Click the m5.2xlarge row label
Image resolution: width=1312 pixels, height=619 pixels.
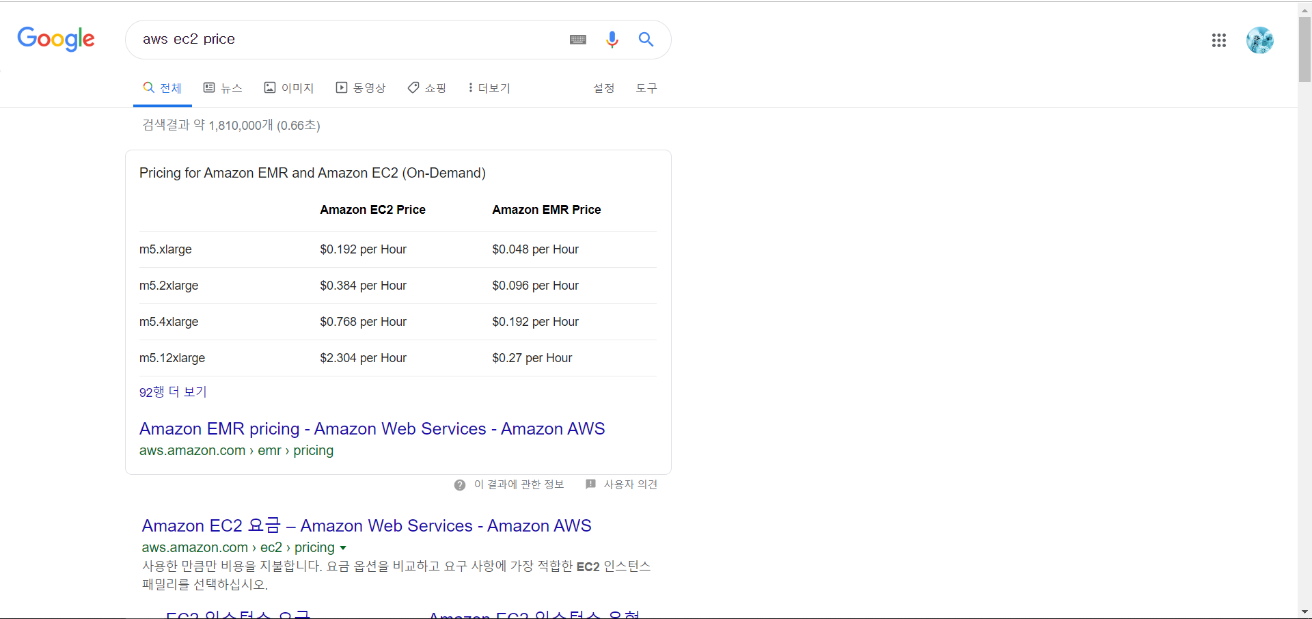point(169,286)
